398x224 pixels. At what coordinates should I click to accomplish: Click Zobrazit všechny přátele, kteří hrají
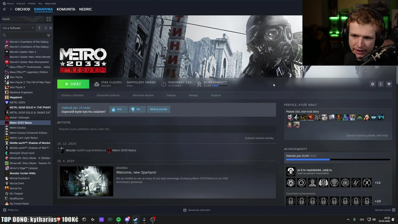[367, 136]
